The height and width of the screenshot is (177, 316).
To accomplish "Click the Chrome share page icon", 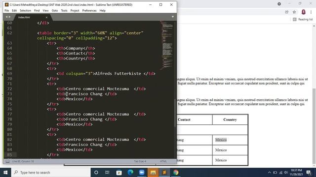I will pos(286,12).
